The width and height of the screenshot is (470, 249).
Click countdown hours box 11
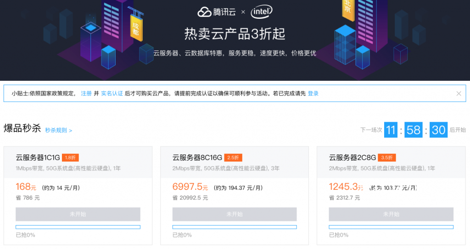(x=391, y=130)
